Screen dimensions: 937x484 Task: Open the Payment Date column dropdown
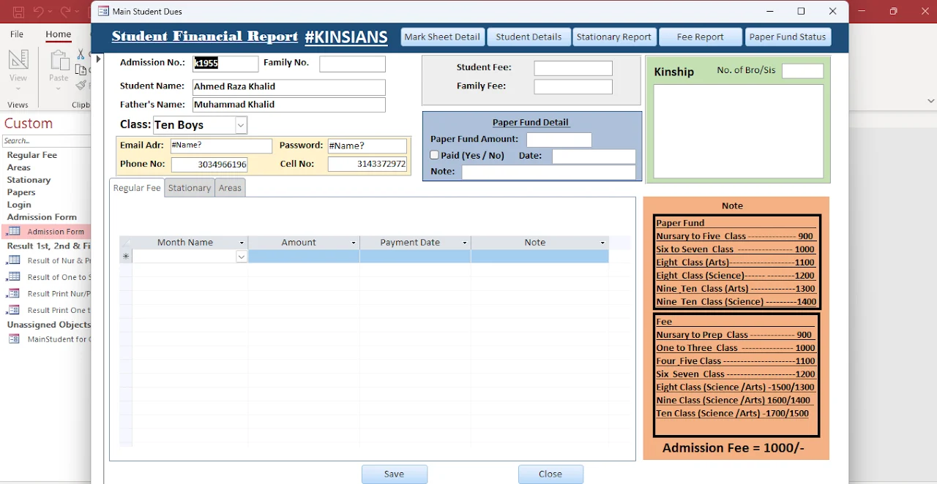click(464, 242)
